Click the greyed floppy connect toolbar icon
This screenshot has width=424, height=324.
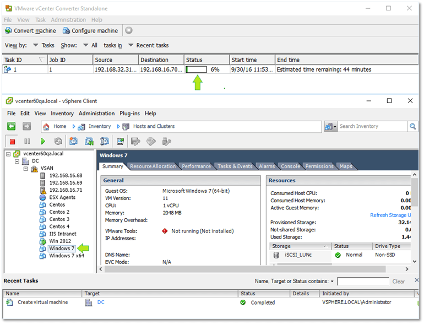click(135, 141)
